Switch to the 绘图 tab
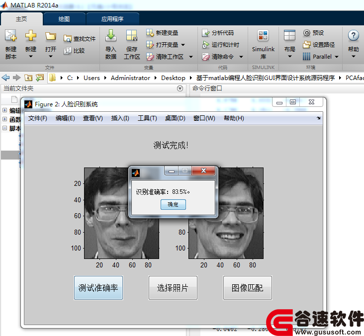Screen dimensions: 364x336 [64, 19]
